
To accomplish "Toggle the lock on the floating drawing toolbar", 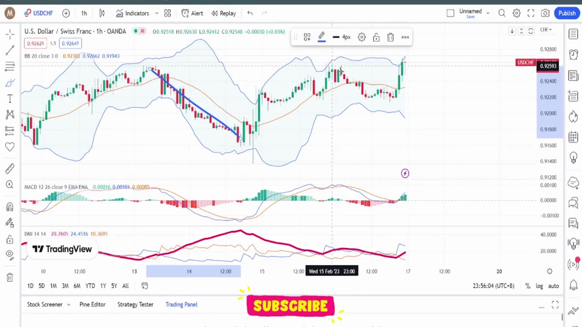I will (376, 37).
